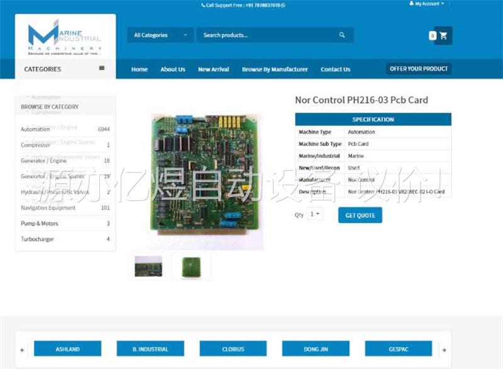Click the DONG JIN manufacturer button
503x369 pixels.
click(316, 349)
